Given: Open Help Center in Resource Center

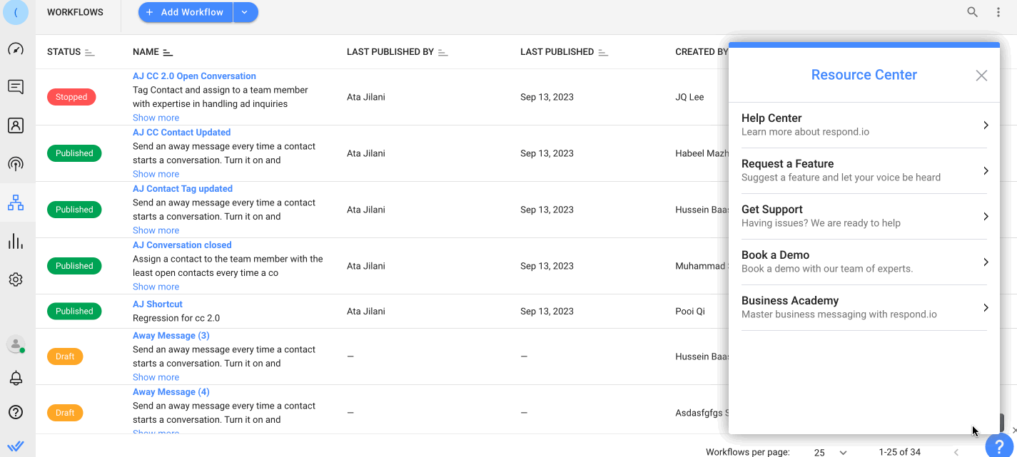Looking at the screenshot, I should 864,125.
